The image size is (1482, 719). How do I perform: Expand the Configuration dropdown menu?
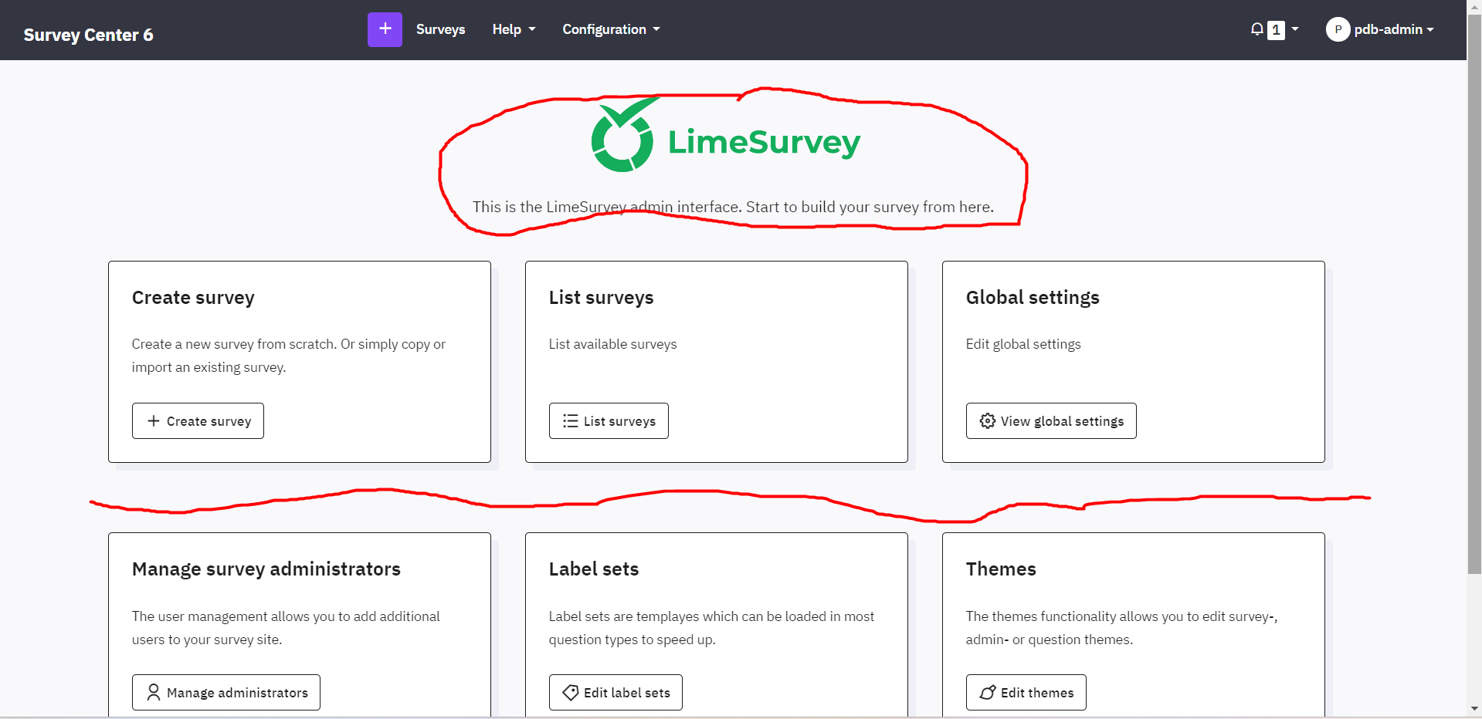[611, 29]
